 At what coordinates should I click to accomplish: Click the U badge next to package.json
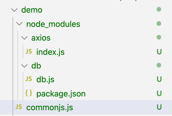pos(159,93)
